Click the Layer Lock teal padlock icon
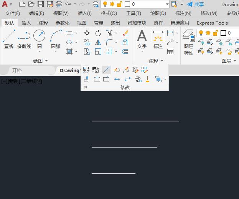 (x=229, y=42)
